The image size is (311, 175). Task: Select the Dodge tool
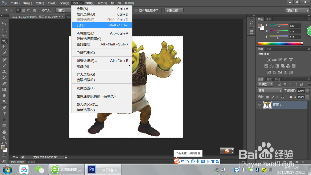pos(4,101)
